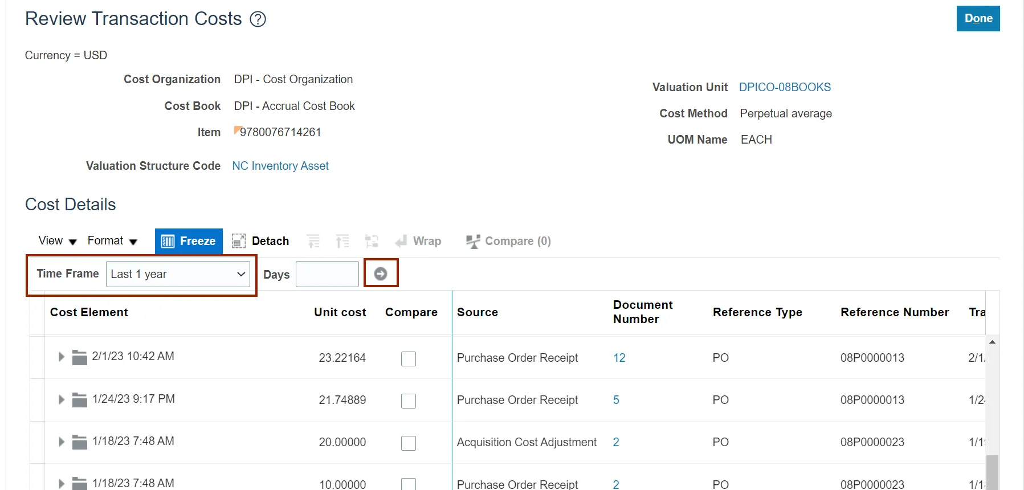
Task: Expand the 1/18/23 7:48 AM adjustment row
Action: pos(62,442)
